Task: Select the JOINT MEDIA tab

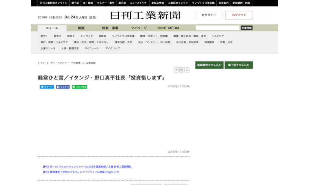Action: 168,28
